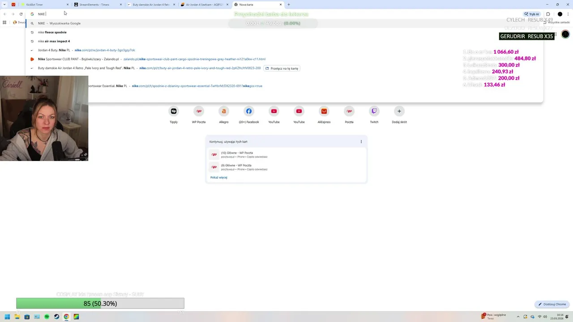This screenshot has height=322, width=573.
Task: Click Przełącz na tę kartę button
Action: tap(282, 68)
